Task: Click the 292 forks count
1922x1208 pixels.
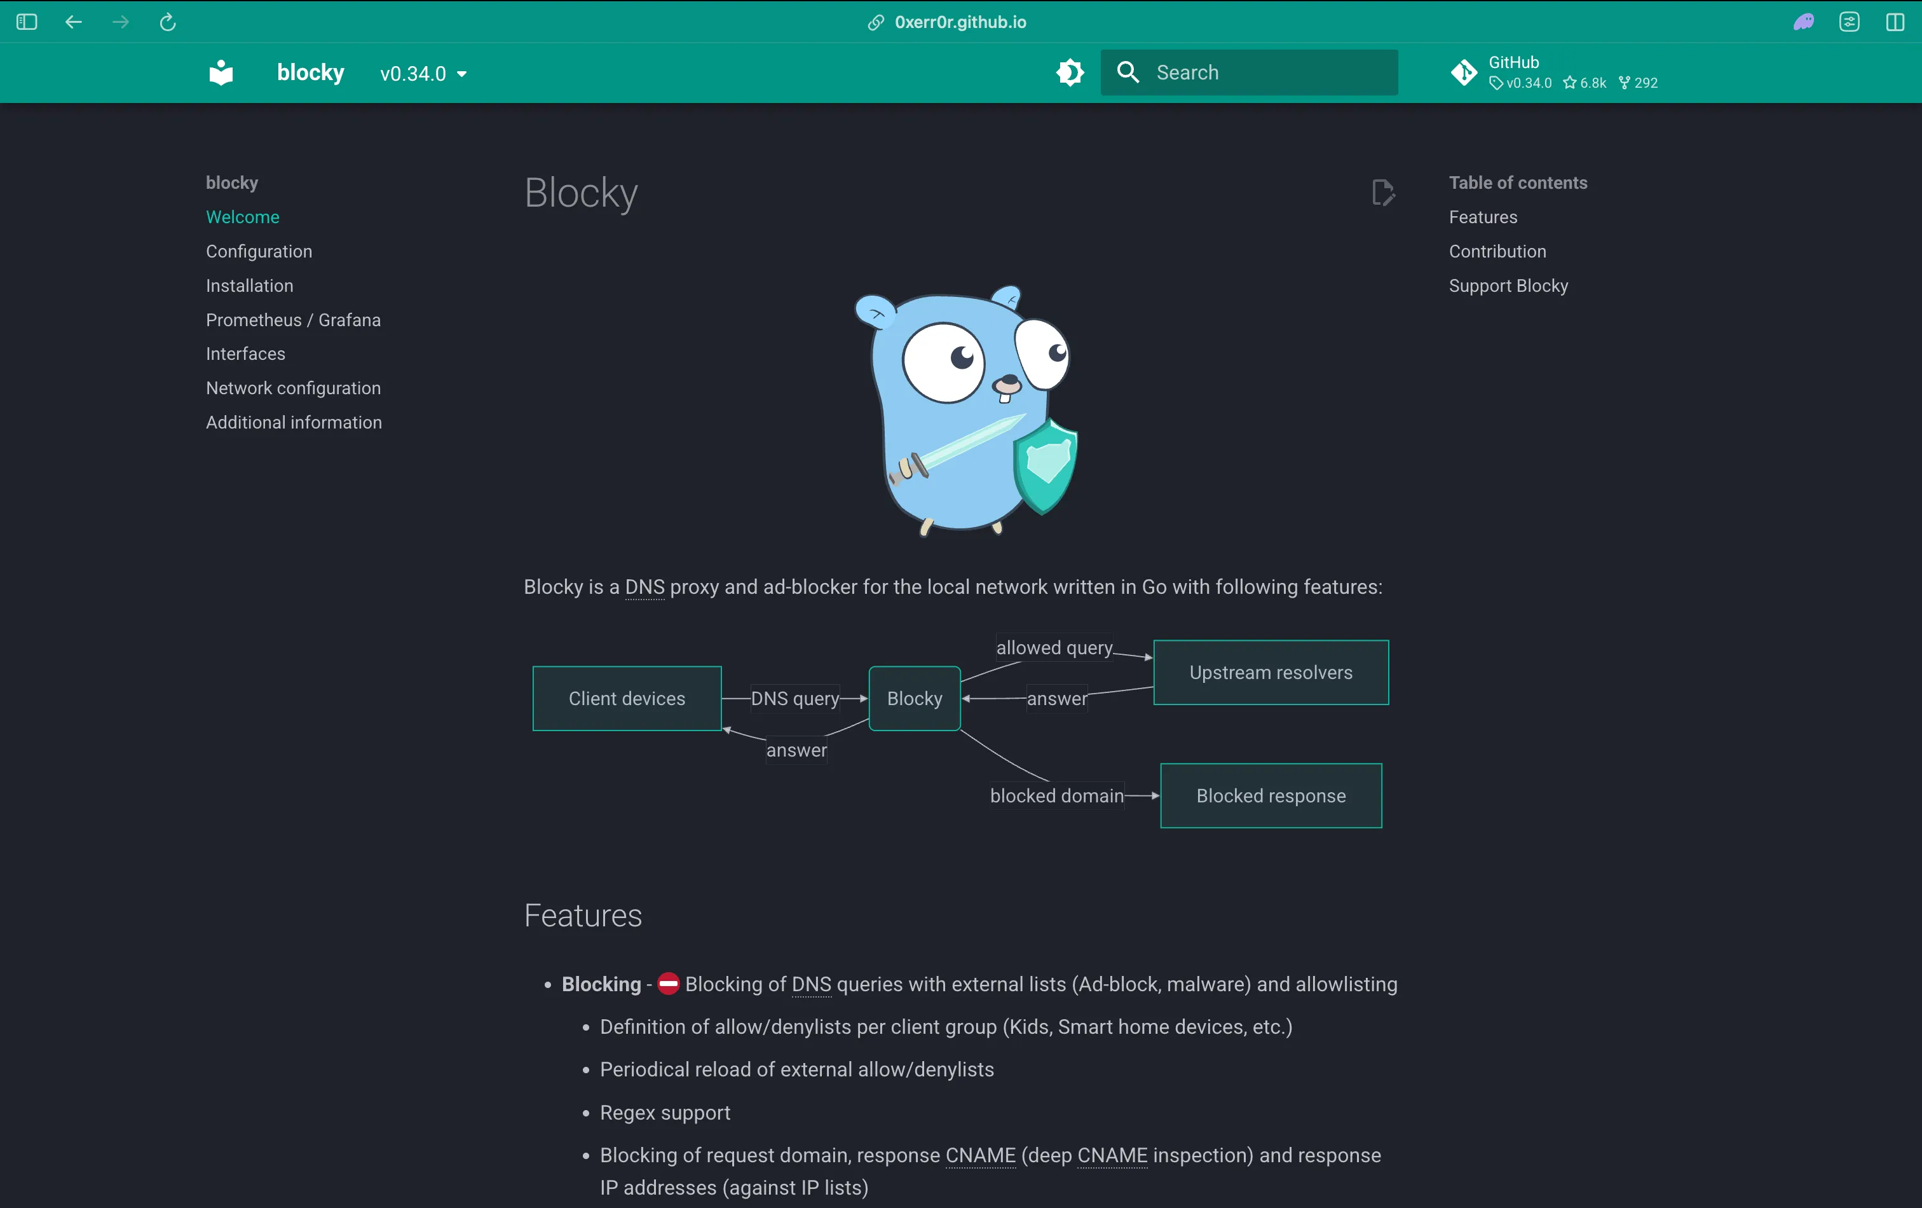Action: click(x=1639, y=83)
